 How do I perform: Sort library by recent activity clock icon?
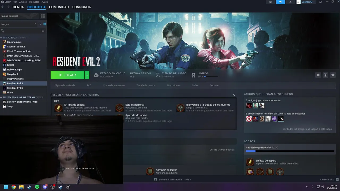click(x=40, y=24)
